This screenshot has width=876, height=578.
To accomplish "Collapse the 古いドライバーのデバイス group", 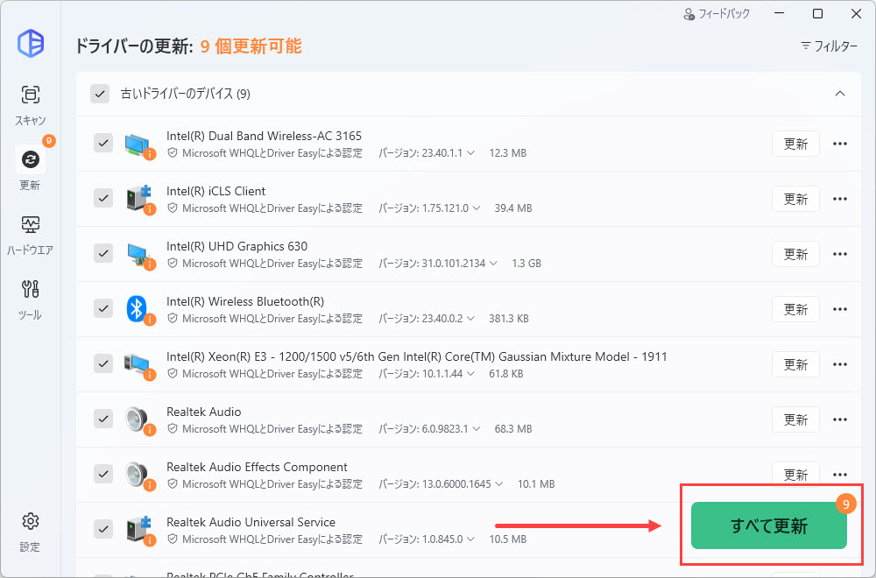I will click(x=840, y=93).
